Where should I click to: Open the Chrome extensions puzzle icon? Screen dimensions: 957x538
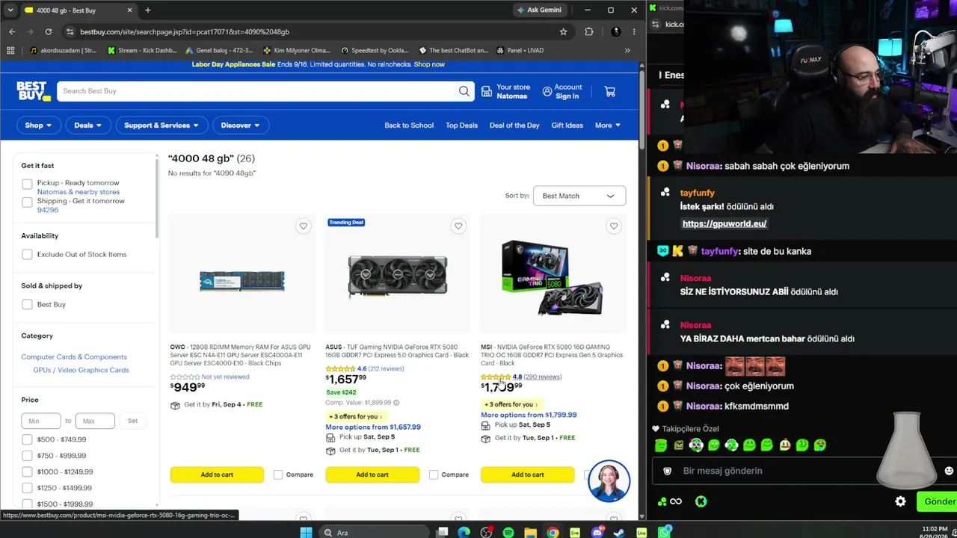click(589, 31)
